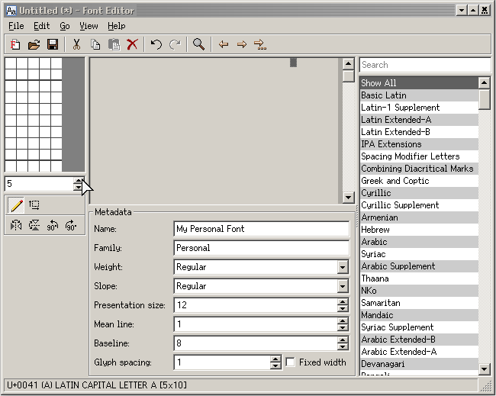Click the red X delete icon

coord(132,44)
